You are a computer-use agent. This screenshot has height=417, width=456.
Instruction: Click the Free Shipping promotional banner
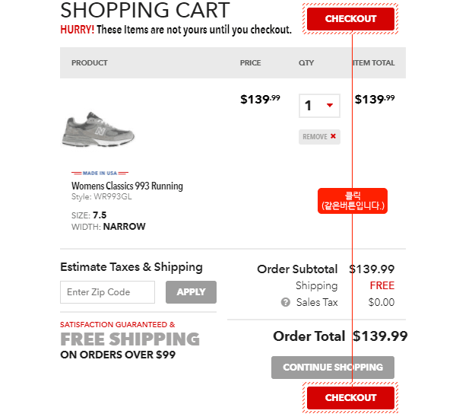point(130,339)
